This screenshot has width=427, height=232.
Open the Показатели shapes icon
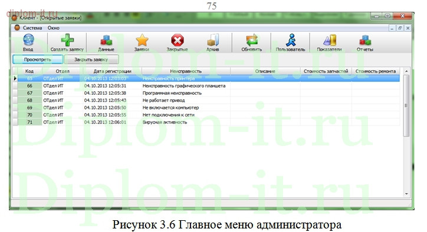tap(330, 40)
